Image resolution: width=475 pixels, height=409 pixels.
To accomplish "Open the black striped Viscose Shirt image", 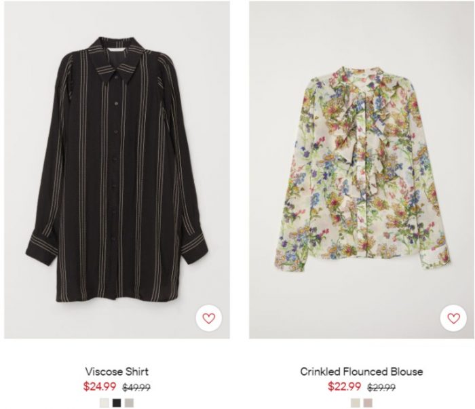I will 117,170.
